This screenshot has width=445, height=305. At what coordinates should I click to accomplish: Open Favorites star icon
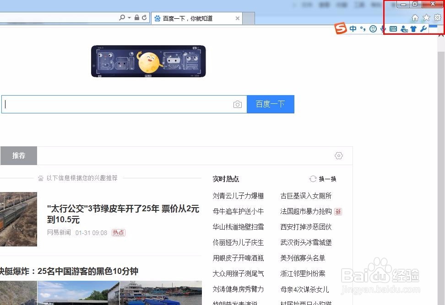426,18
